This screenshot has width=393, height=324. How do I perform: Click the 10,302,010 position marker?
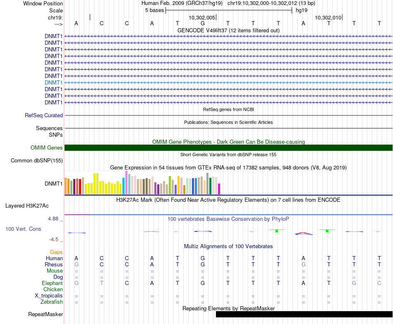pos(328,17)
